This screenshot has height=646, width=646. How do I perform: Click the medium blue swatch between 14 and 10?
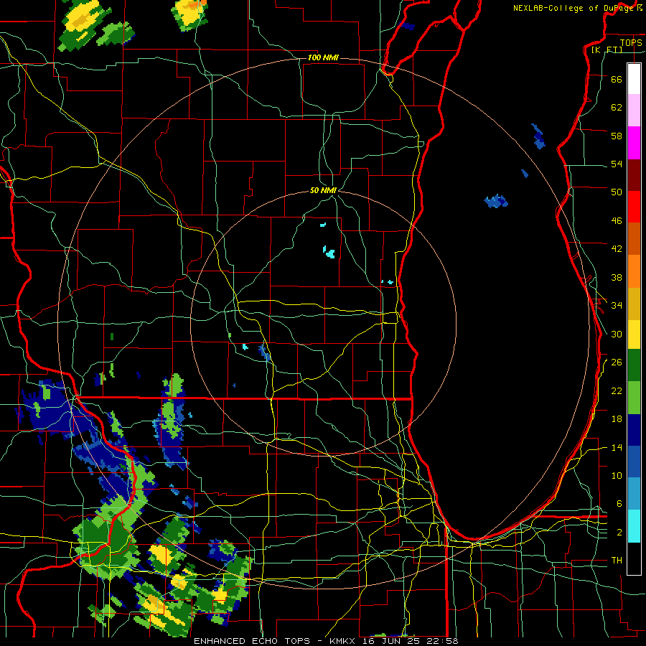pyautogui.click(x=634, y=462)
